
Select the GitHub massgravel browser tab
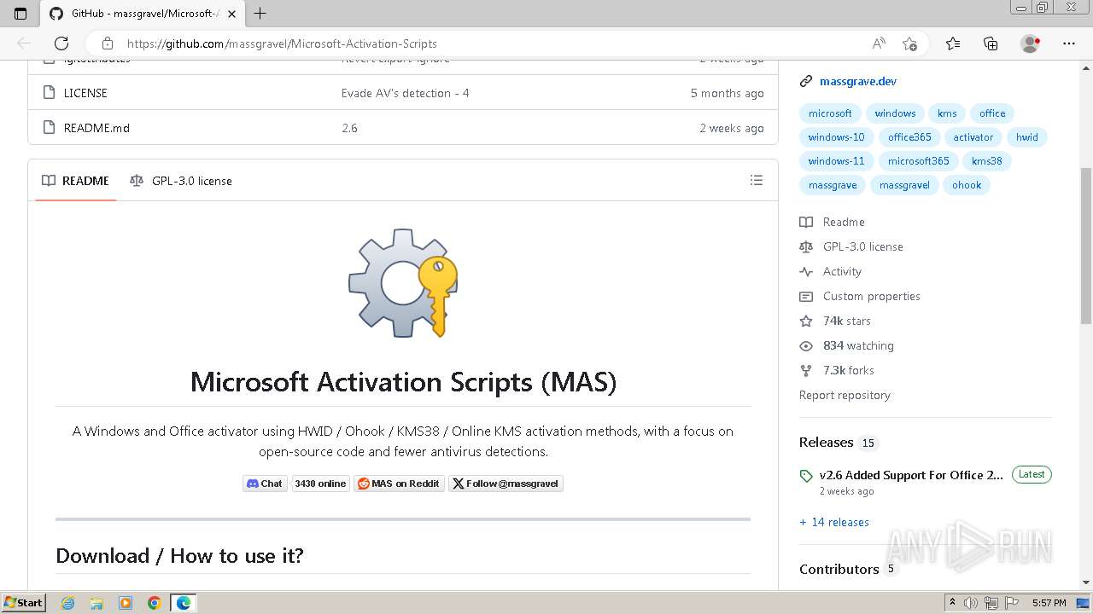click(141, 14)
